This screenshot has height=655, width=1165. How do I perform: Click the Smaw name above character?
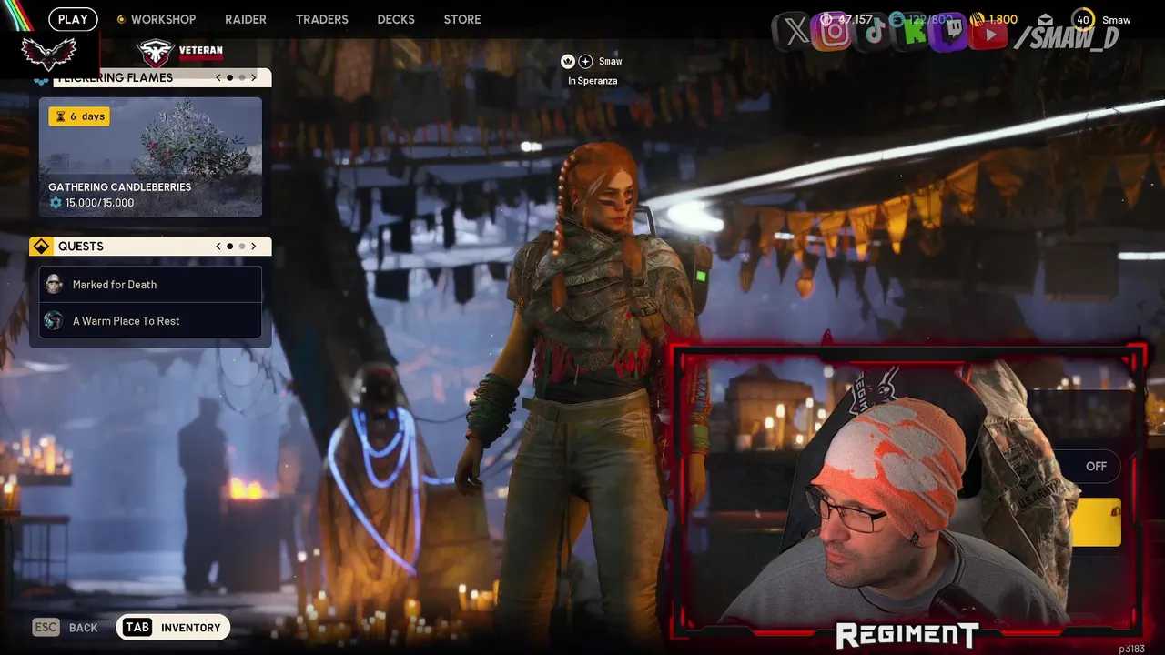tap(611, 62)
